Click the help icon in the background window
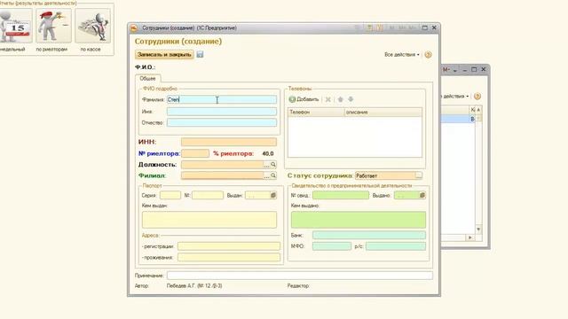 (x=477, y=97)
